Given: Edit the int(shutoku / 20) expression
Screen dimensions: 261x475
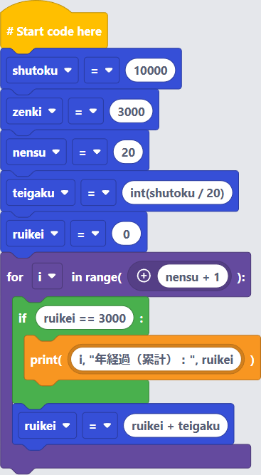Looking at the screenshot, I should coord(177,193).
